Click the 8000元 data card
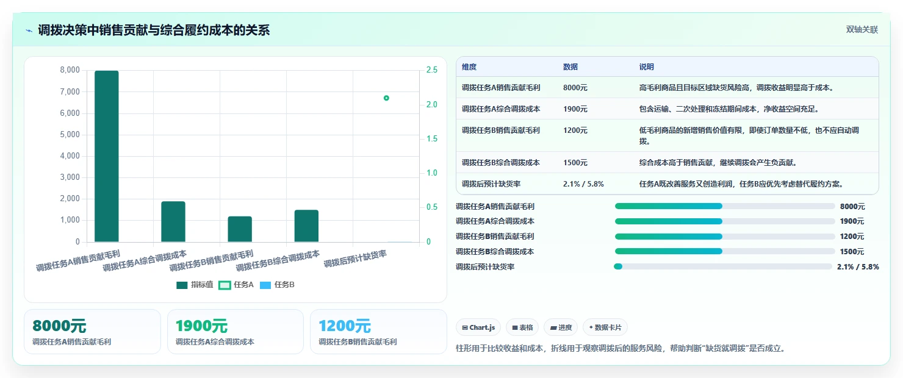The image size is (903, 378). pos(92,332)
